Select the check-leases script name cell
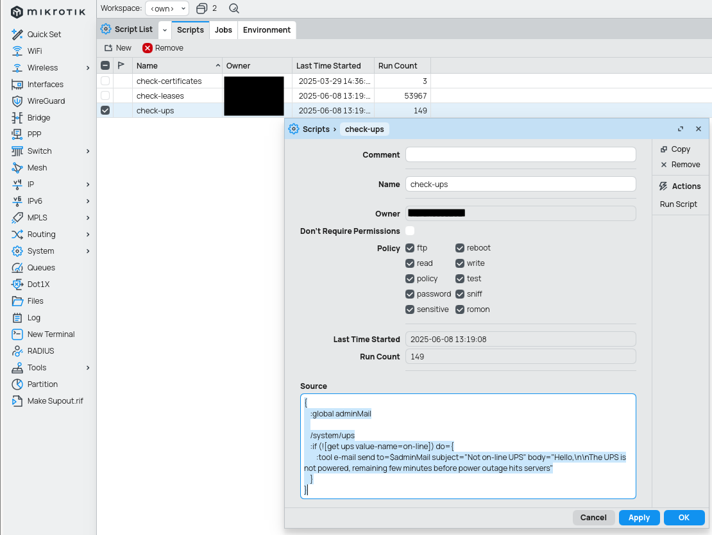This screenshot has height=535, width=712. (177, 95)
